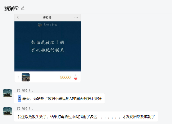This screenshot has height=124, width=172.
Task: Click 江月's avatar on the first message
Action: point(7,93)
